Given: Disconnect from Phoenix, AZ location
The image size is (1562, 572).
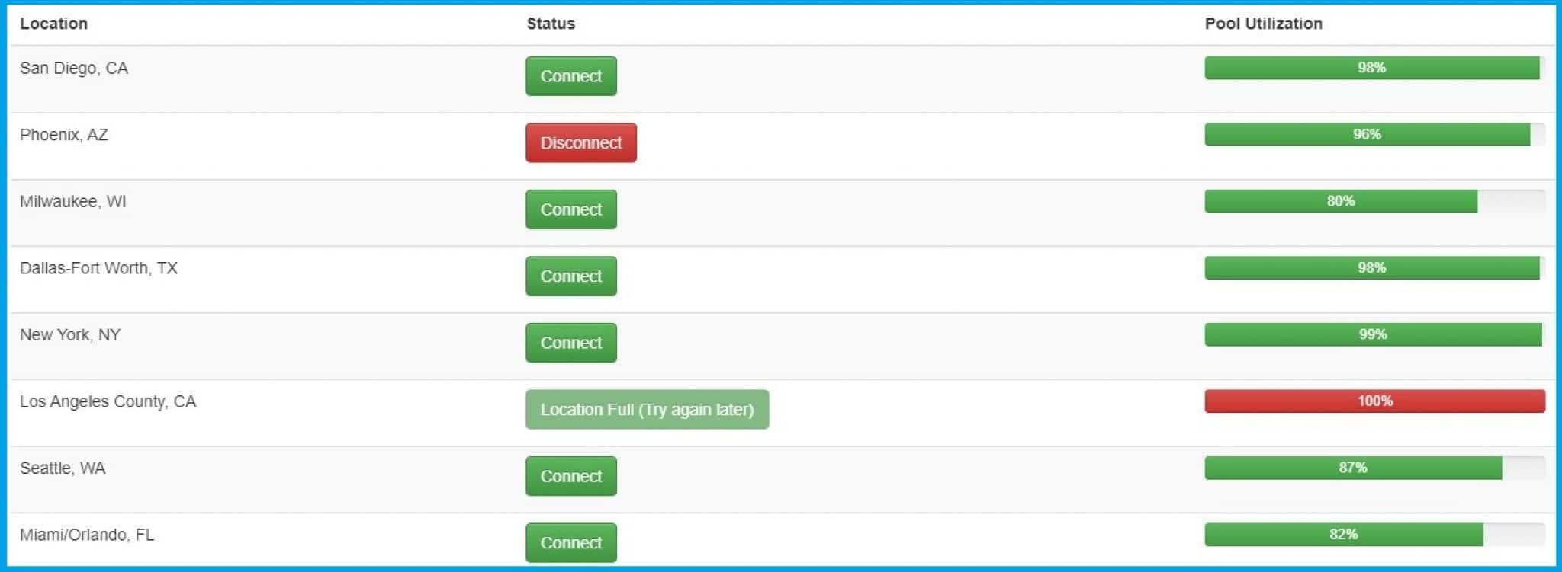Looking at the screenshot, I should (580, 142).
